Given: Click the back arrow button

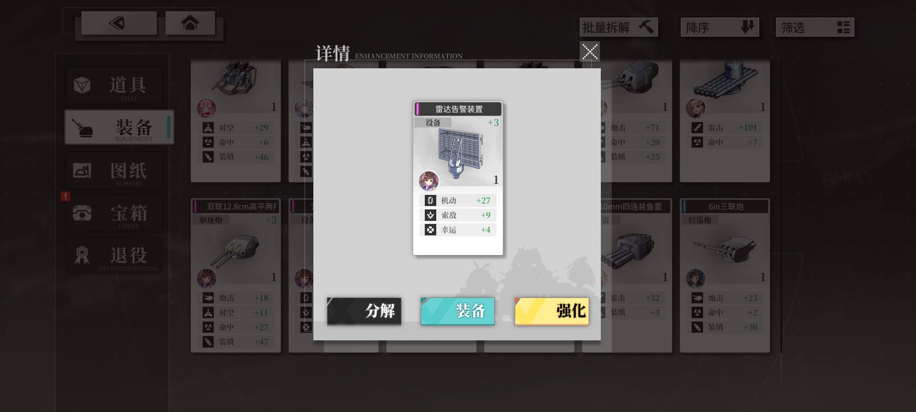Looking at the screenshot, I should (x=119, y=23).
